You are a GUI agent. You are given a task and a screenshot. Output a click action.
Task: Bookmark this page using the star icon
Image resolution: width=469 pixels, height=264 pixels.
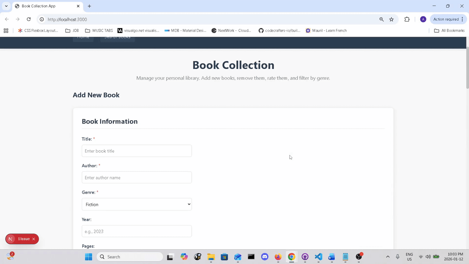point(391,19)
